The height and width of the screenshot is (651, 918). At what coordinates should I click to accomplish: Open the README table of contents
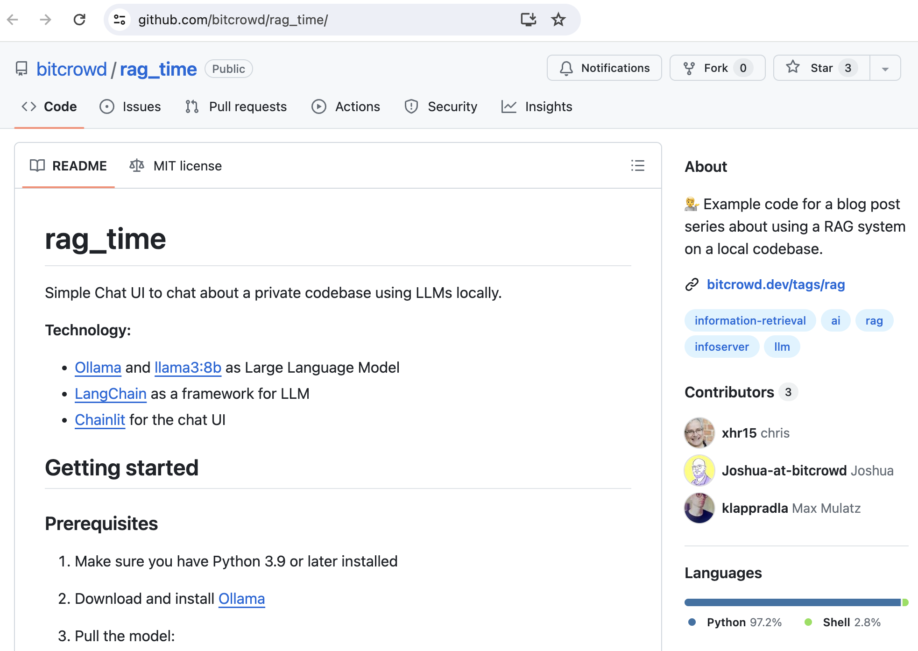click(637, 166)
